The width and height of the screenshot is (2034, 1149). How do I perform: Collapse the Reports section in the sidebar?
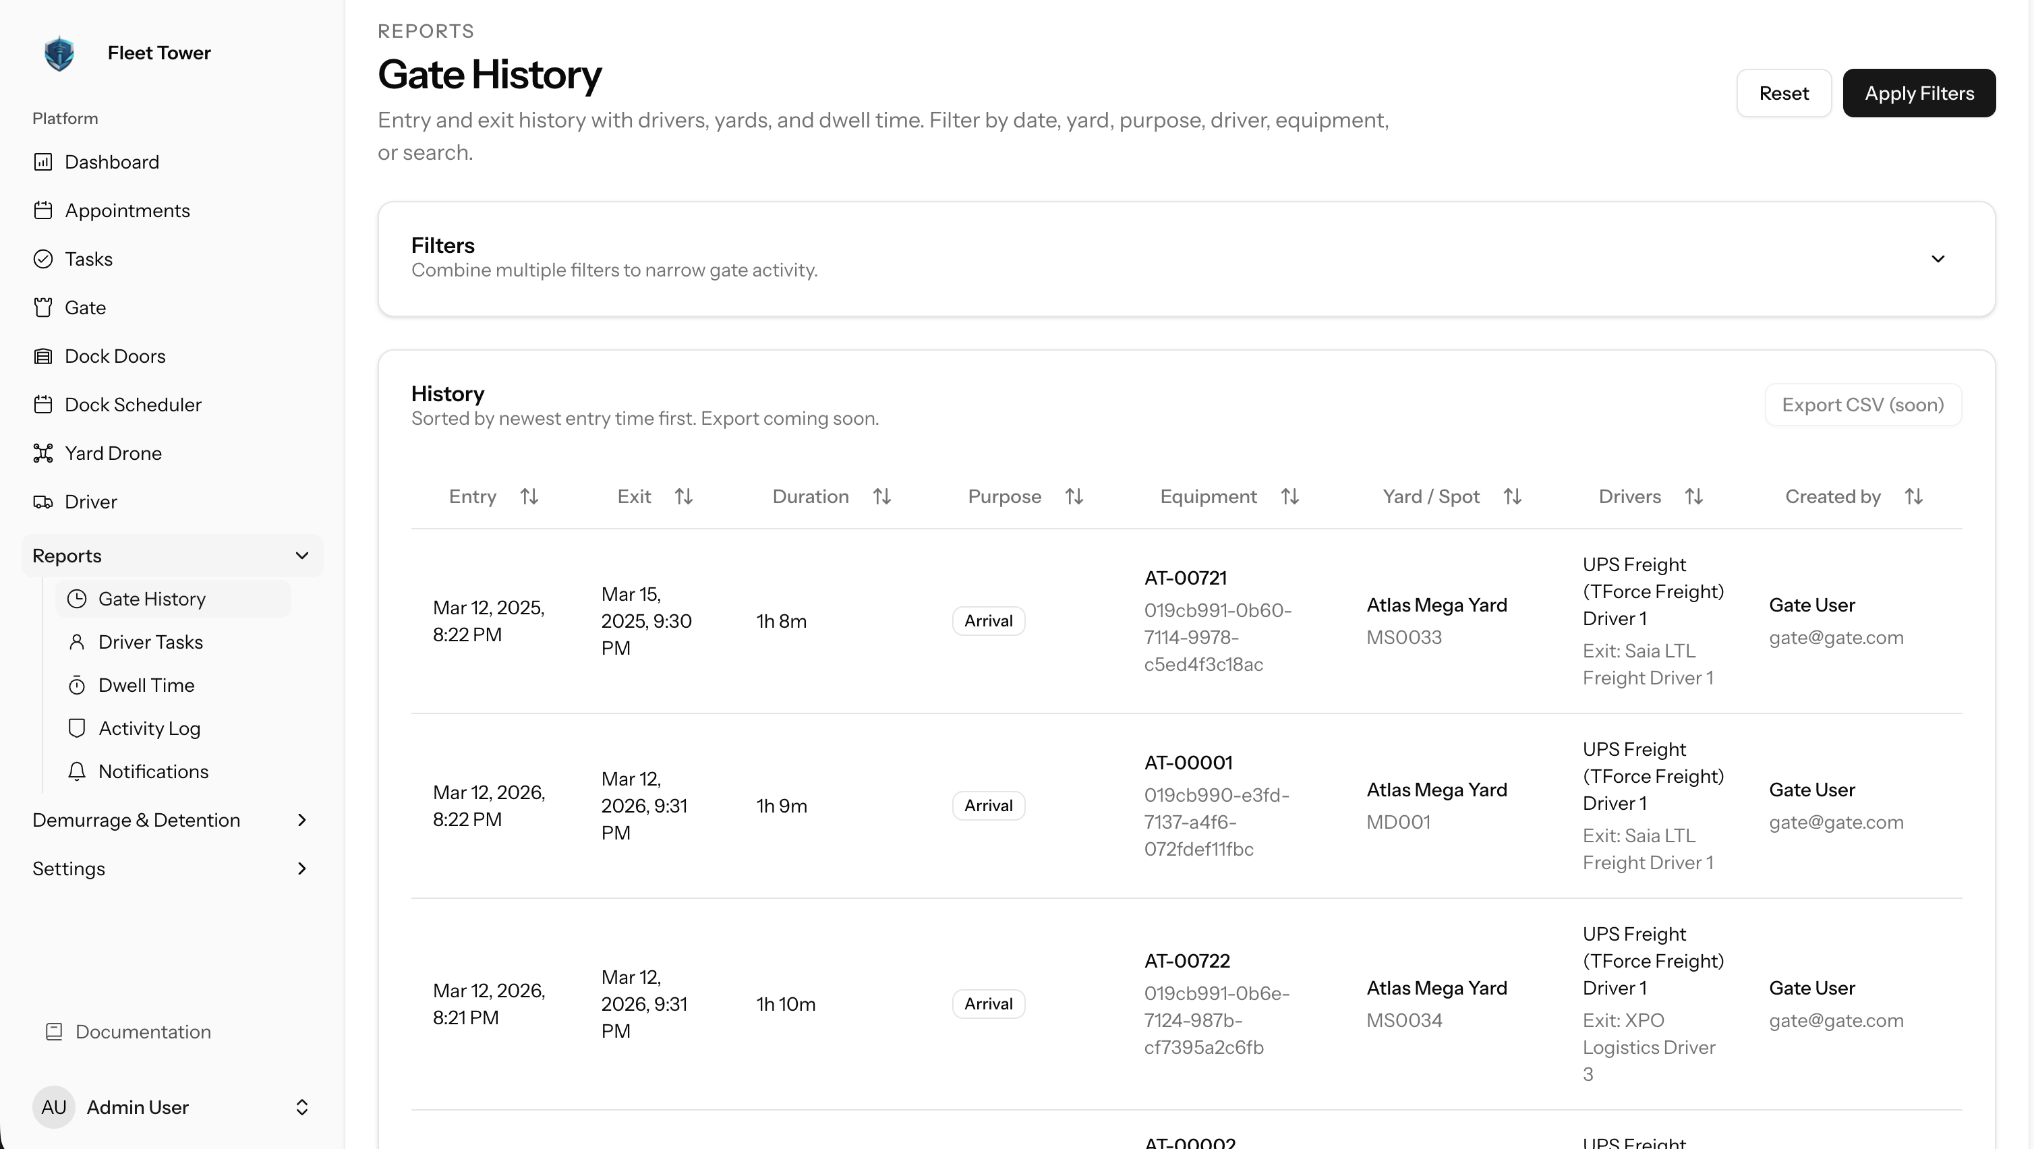pyautogui.click(x=301, y=556)
